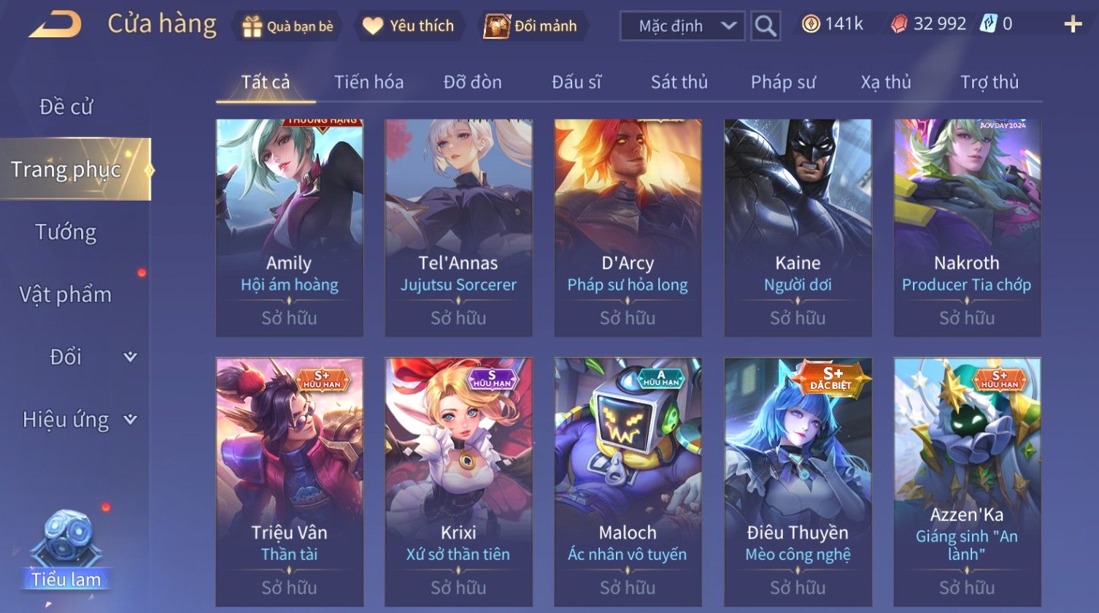Click the gold coin balance icon
Image resolution: width=1099 pixels, height=613 pixels.
pyautogui.click(x=811, y=24)
